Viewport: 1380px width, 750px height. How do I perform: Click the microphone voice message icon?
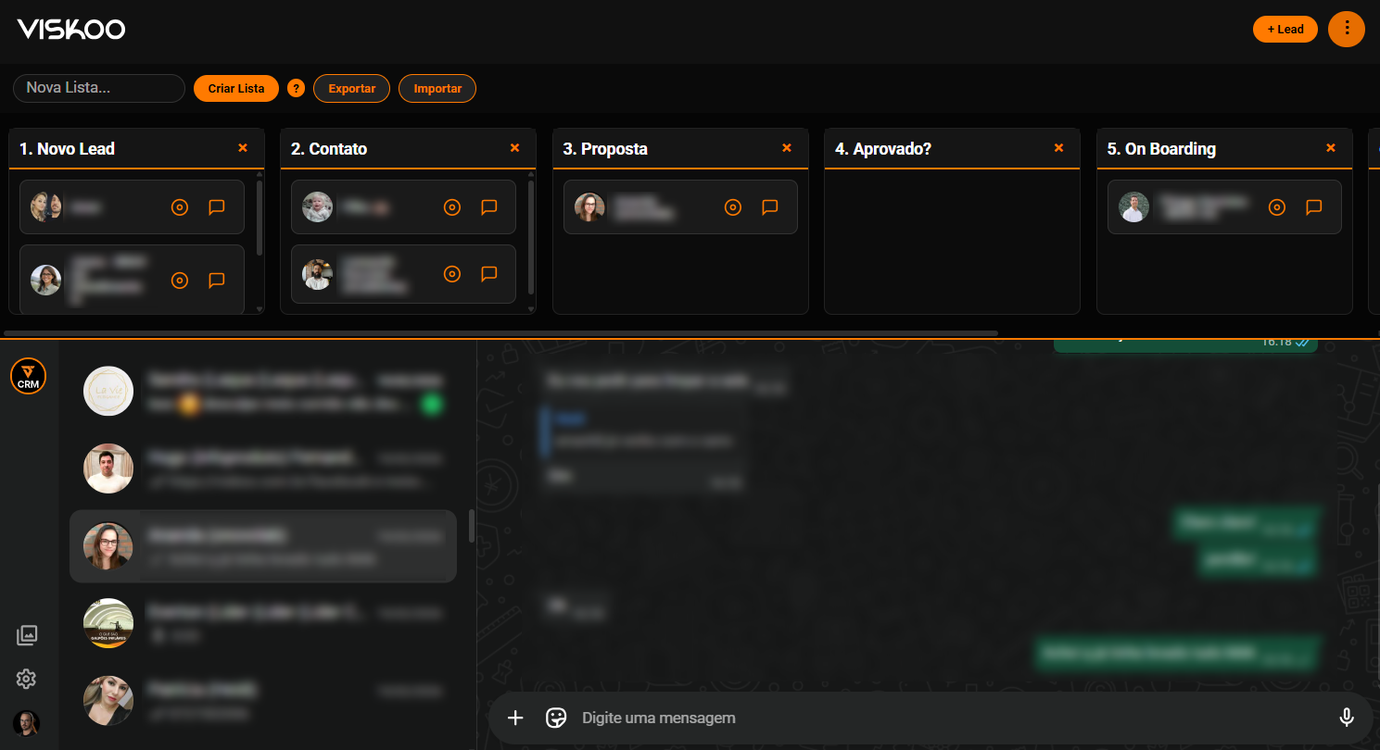(x=1347, y=718)
